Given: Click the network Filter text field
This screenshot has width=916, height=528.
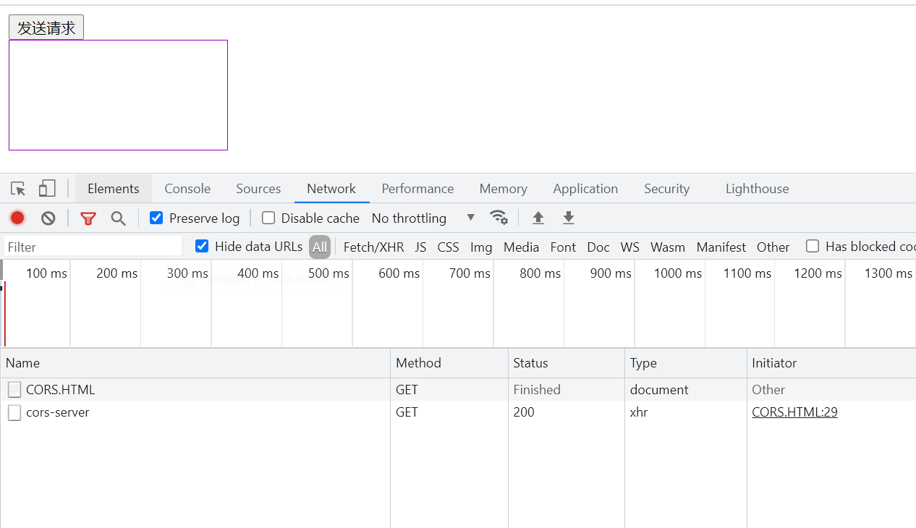Looking at the screenshot, I should coord(93,247).
